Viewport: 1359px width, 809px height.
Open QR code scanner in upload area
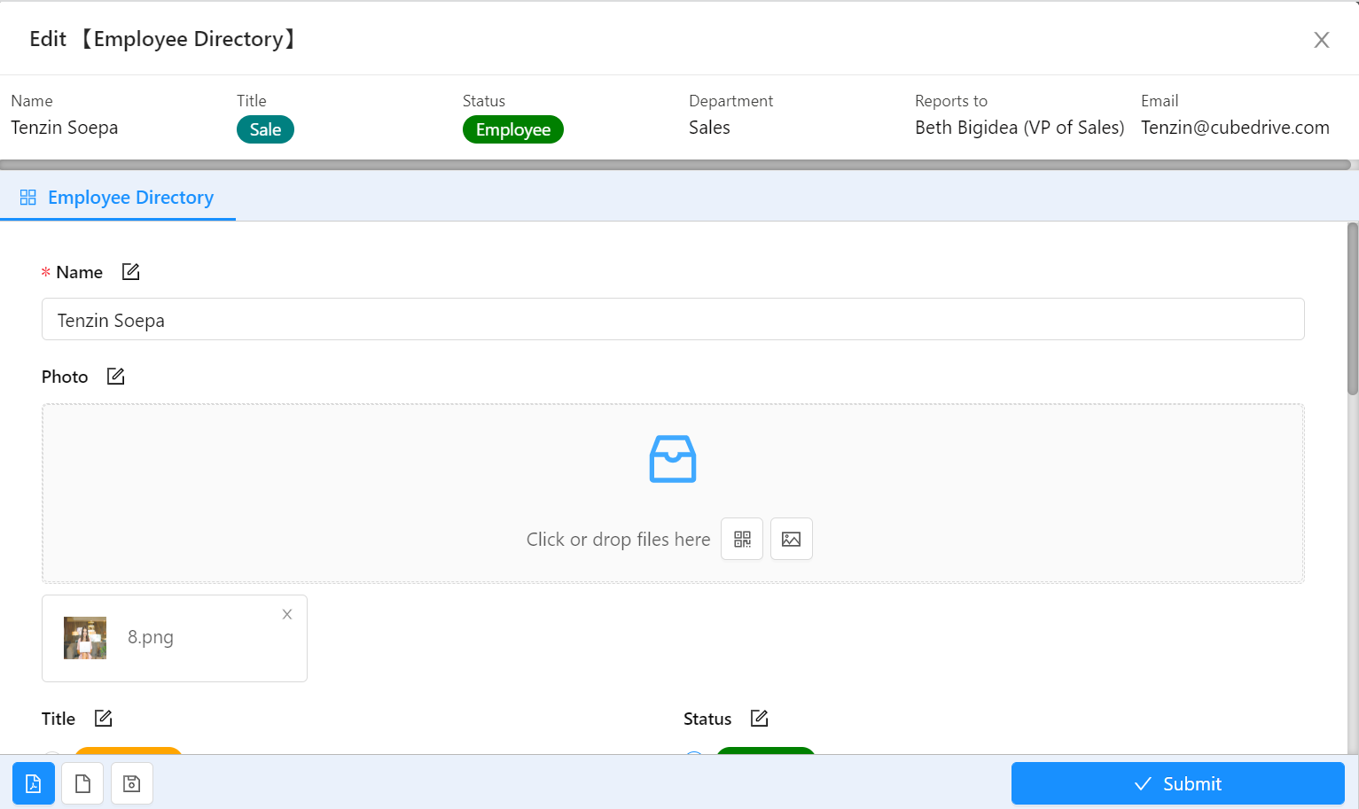point(742,539)
